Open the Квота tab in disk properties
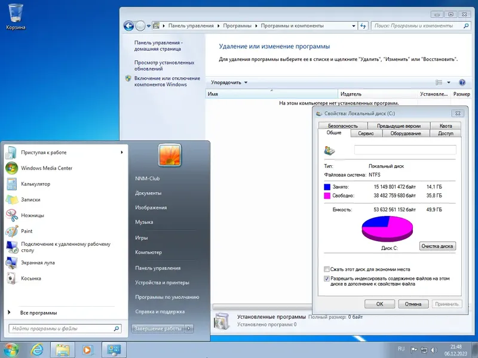 [x=447, y=126]
